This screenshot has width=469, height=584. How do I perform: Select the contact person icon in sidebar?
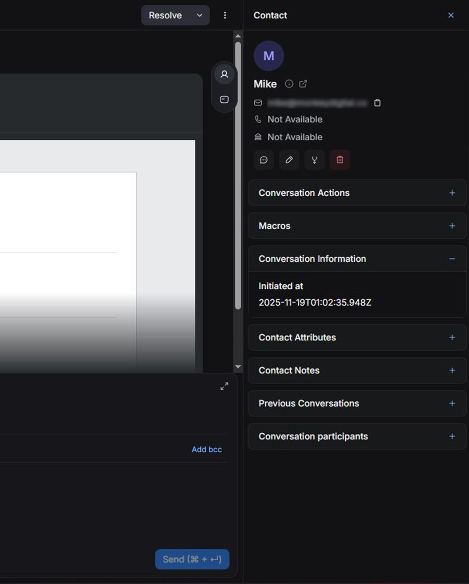(x=224, y=75)
